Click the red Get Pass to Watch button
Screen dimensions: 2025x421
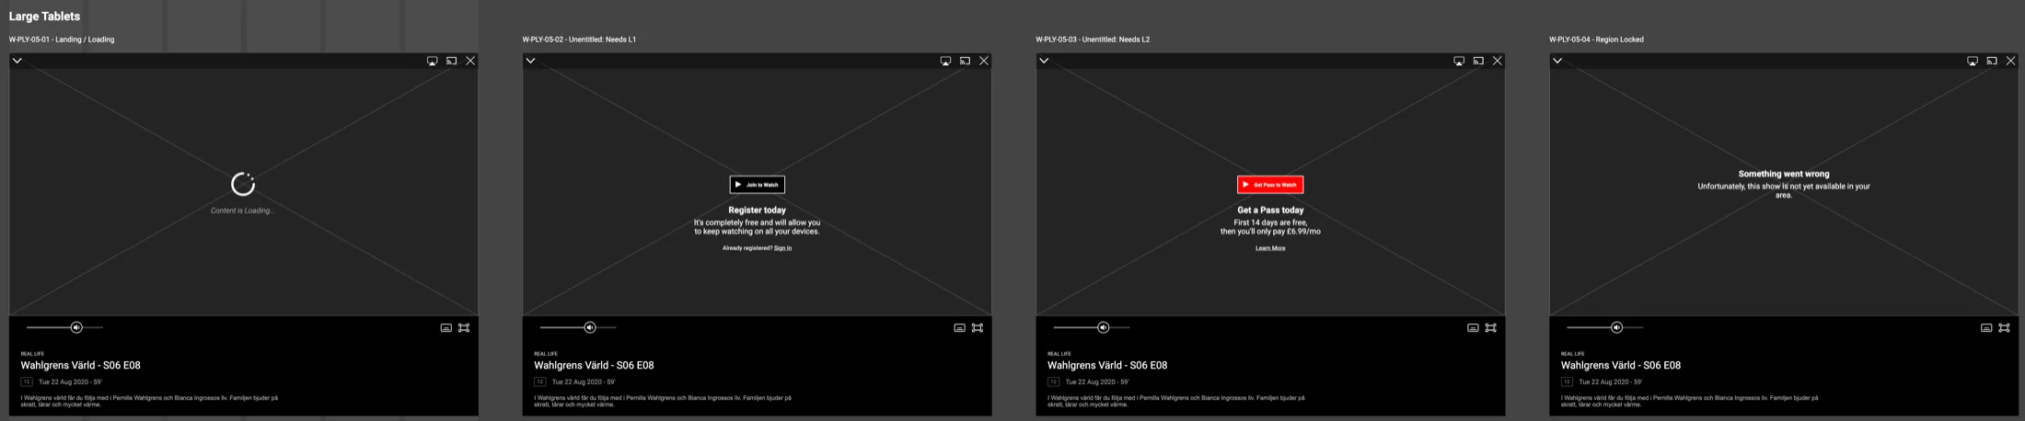coord(1270,185)
